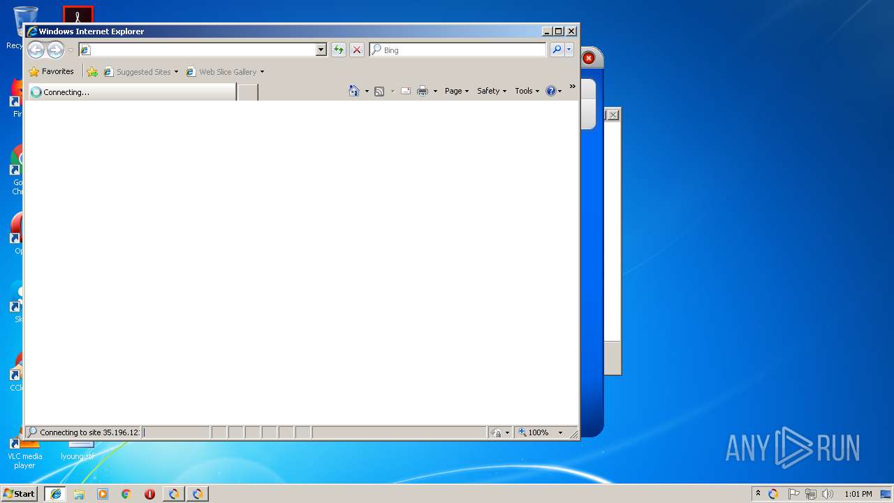Click into the address bar field
The height and width of the screenshot is (503, 894).
click(197, 50)
